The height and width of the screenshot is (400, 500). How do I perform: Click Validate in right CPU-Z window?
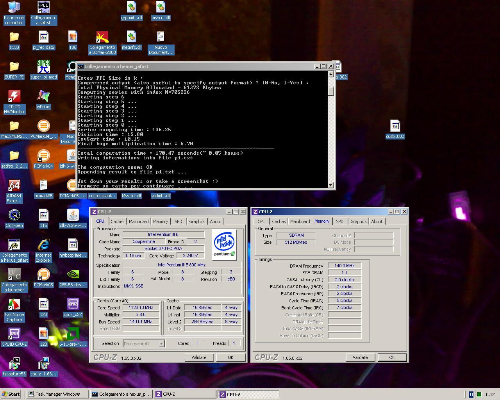360,357
